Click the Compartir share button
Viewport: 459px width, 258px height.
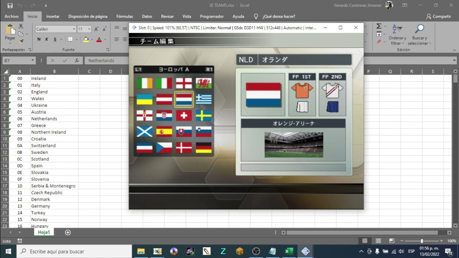pos(439,16)
